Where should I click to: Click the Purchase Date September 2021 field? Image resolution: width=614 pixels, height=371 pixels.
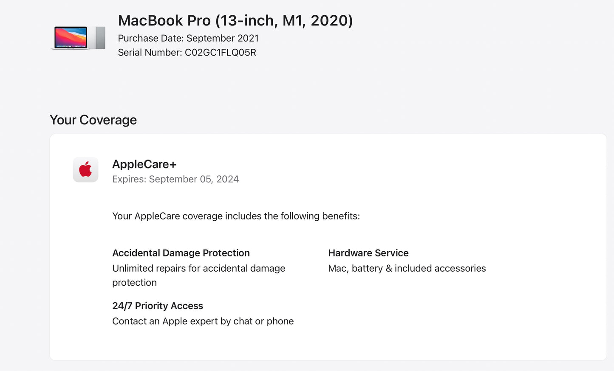point(188,38)
